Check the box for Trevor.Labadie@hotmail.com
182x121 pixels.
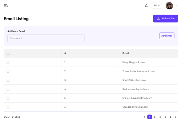tap(8, 71)
